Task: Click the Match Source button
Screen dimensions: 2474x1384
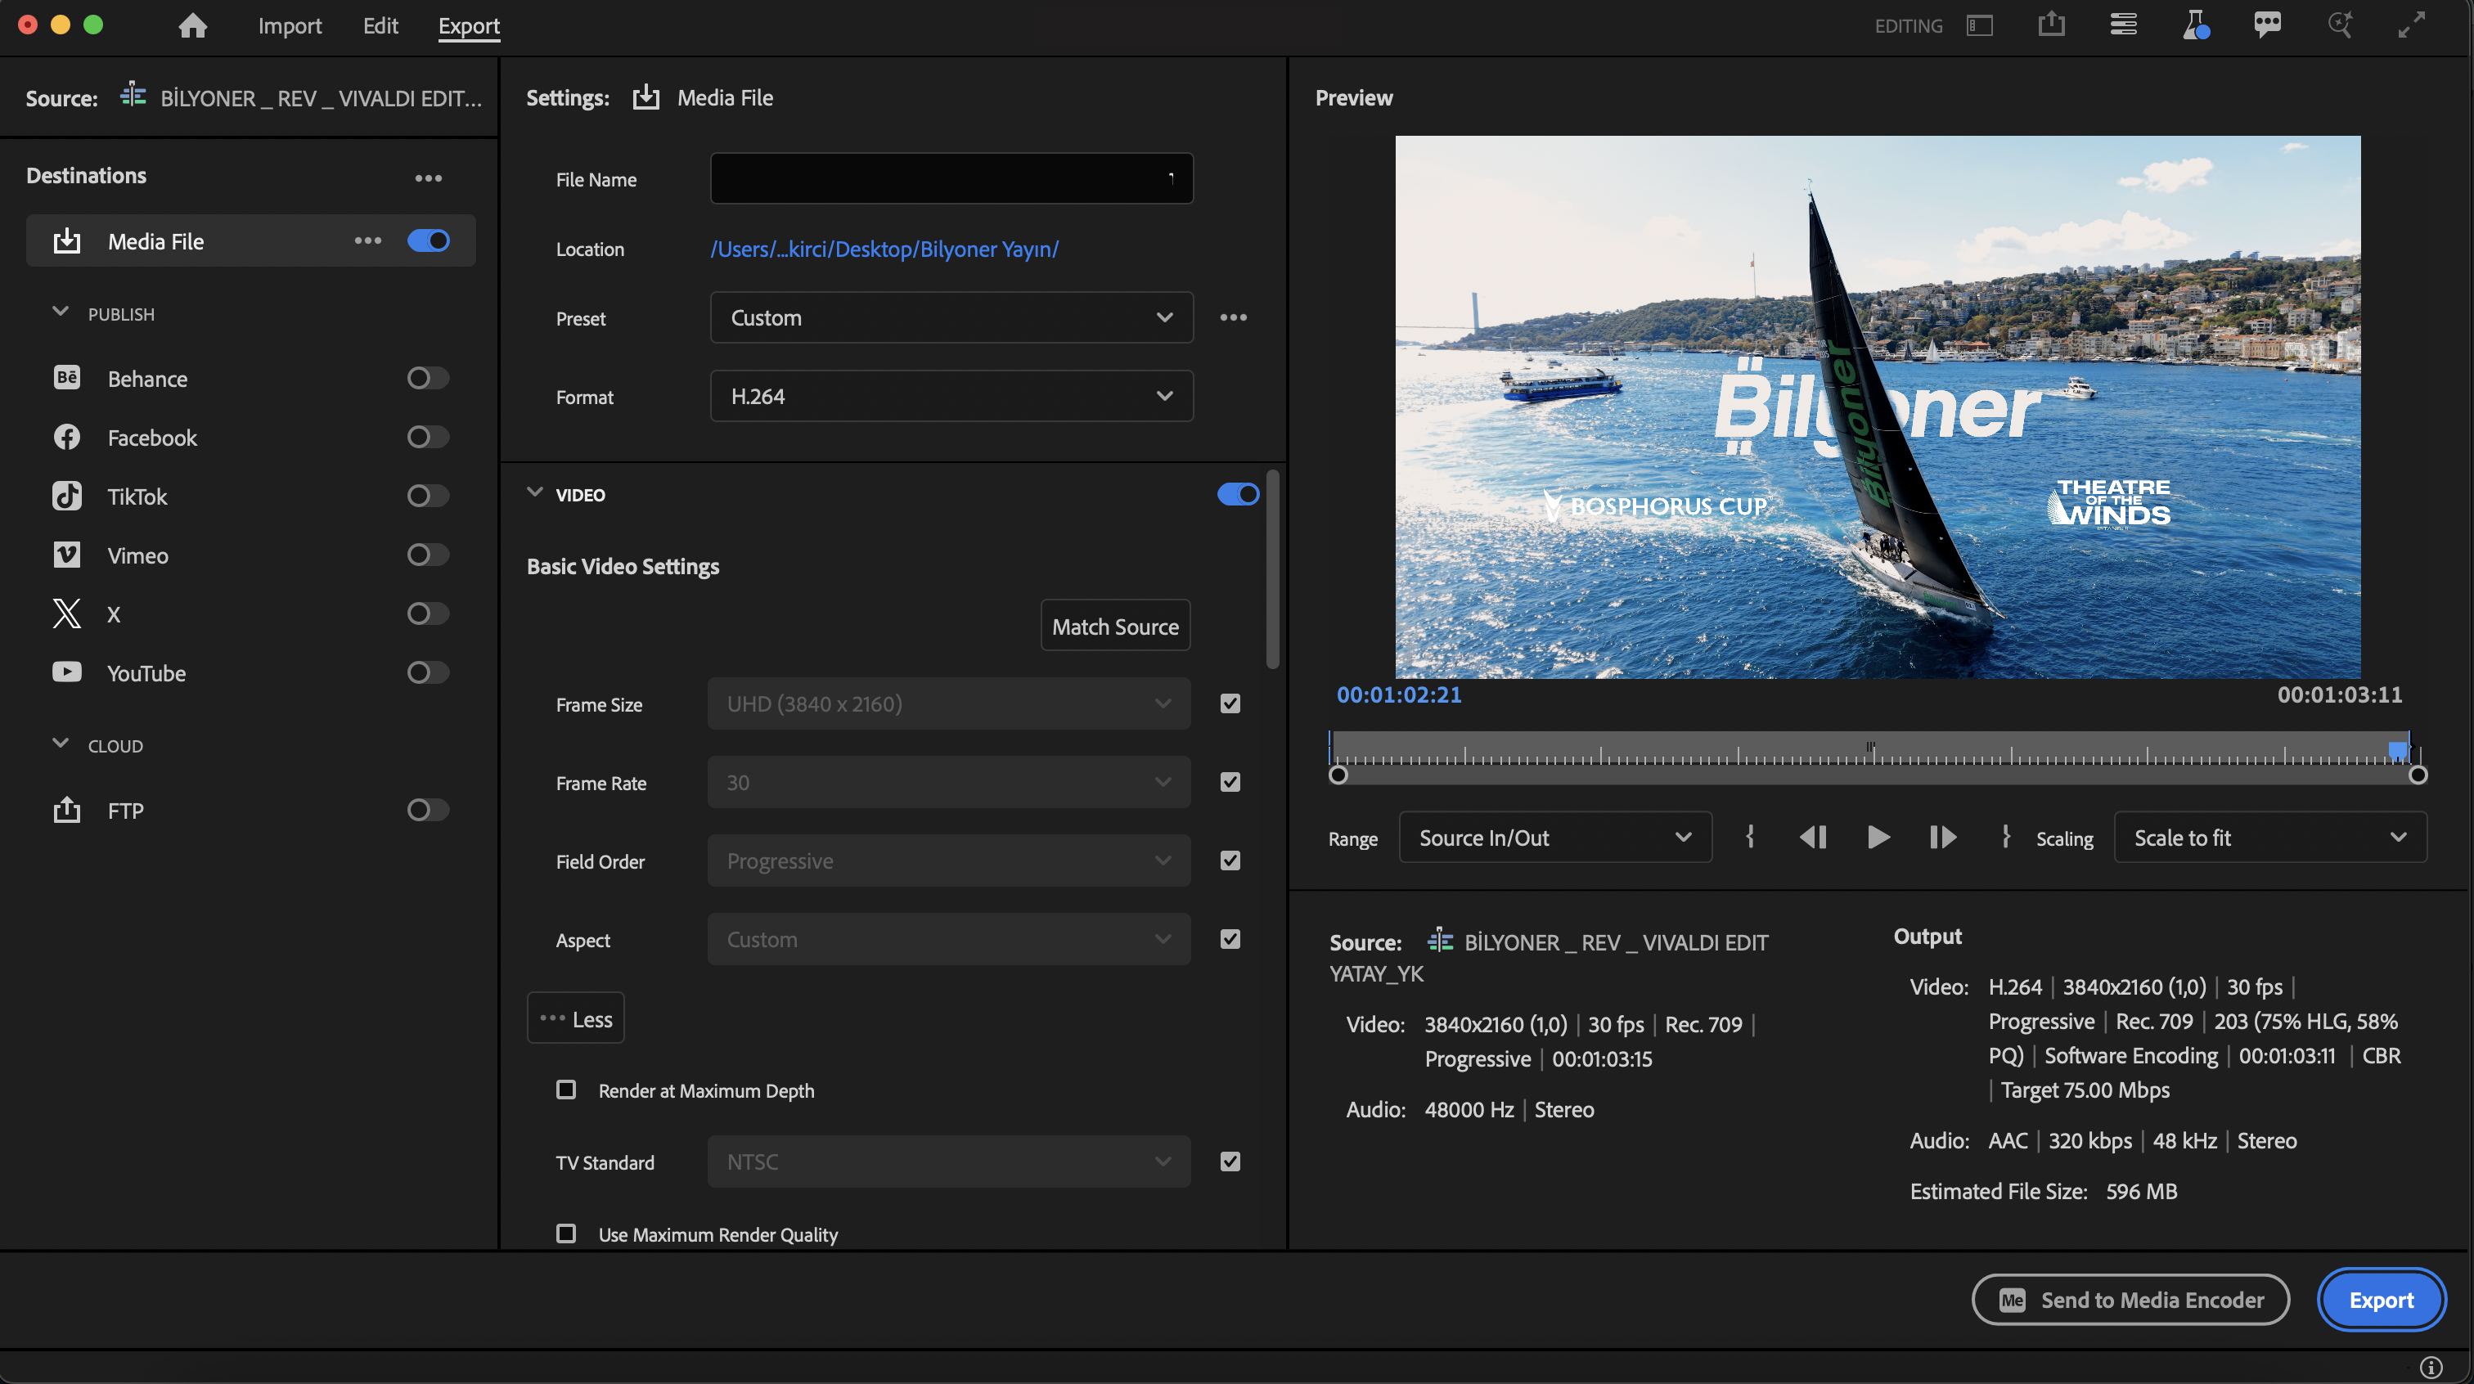Action: tap(1114, 624)
